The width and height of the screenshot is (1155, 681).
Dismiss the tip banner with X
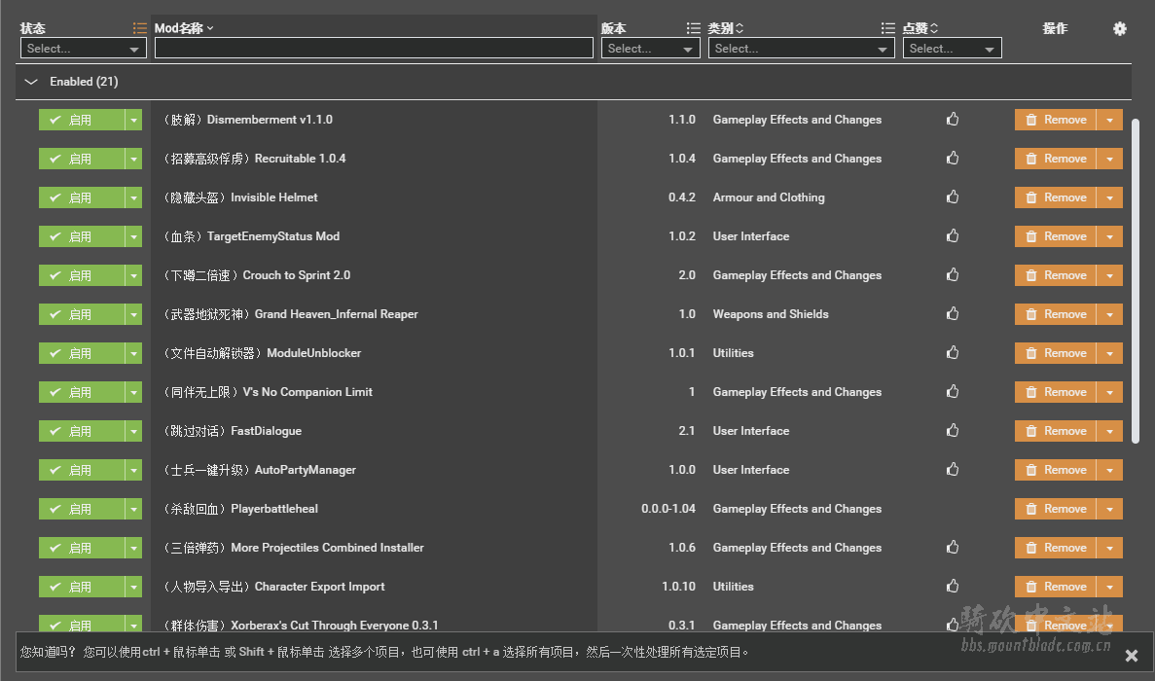tap(1132, 656)
